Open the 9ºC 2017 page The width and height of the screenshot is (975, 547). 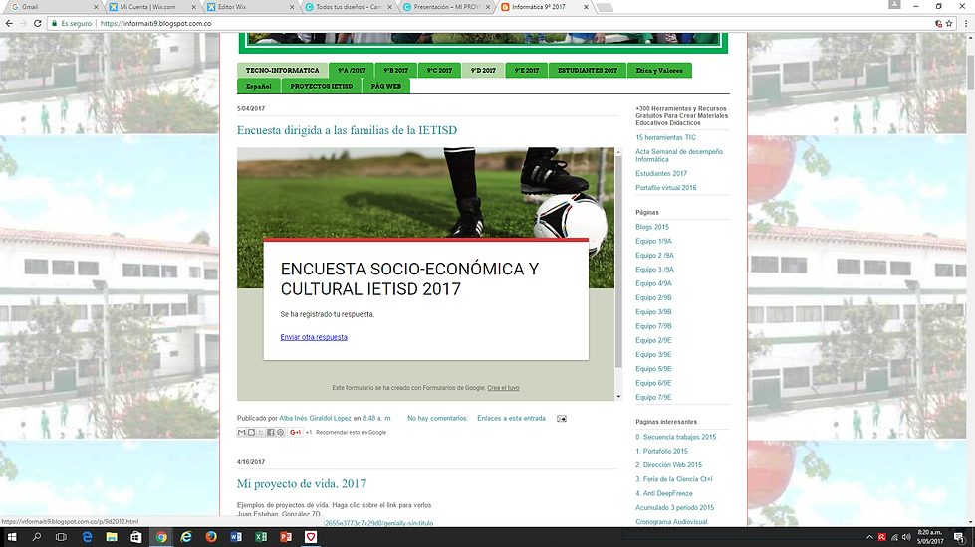(x=439, y=71)
